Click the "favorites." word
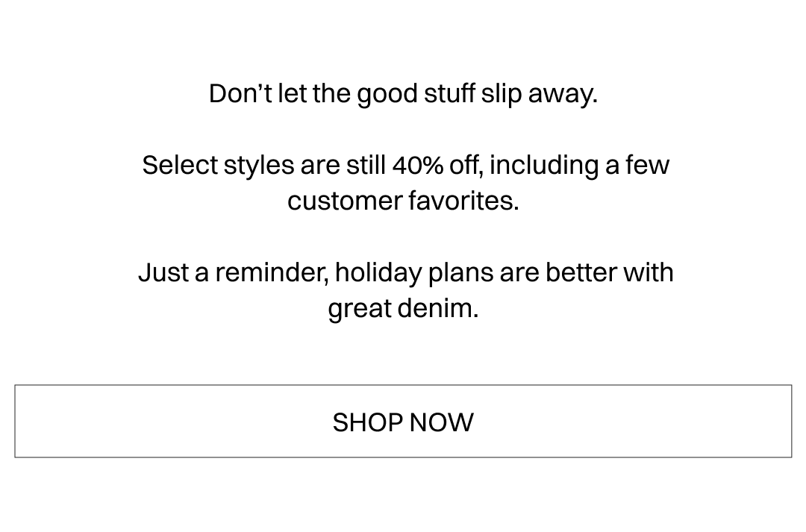Image resolution: width=806 pixels, height=532 pixels. (463, 201)
